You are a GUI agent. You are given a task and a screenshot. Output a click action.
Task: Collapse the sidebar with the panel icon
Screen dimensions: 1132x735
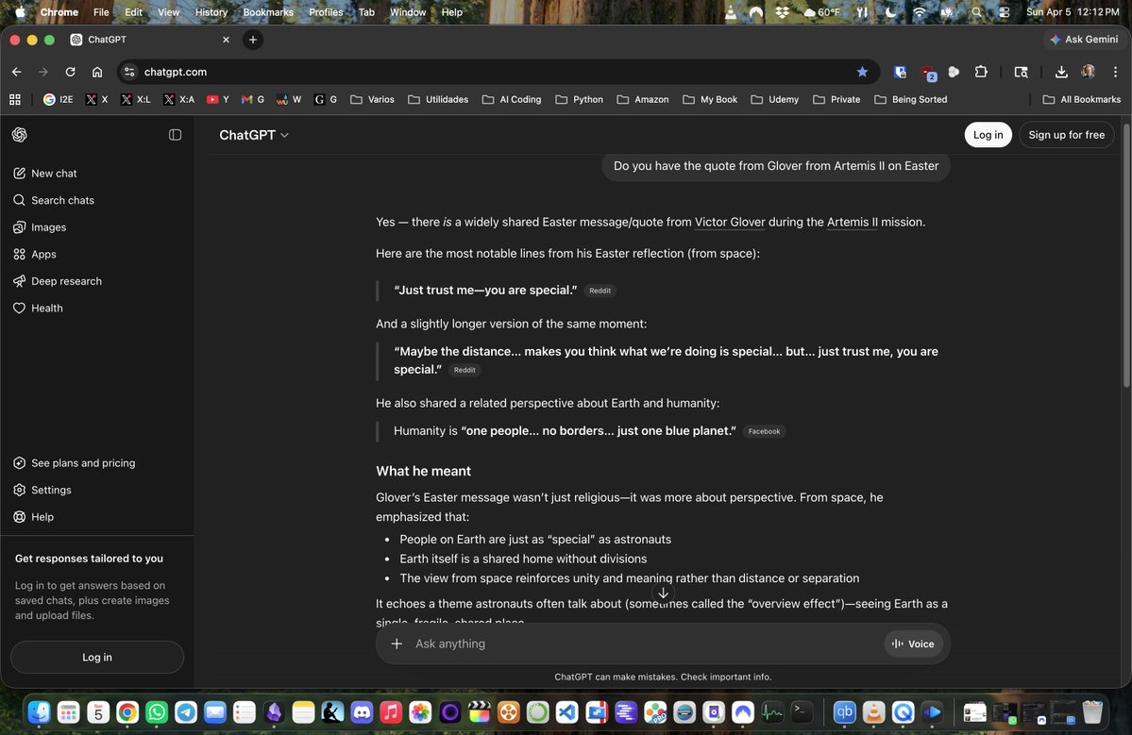[x=175, y=135]
